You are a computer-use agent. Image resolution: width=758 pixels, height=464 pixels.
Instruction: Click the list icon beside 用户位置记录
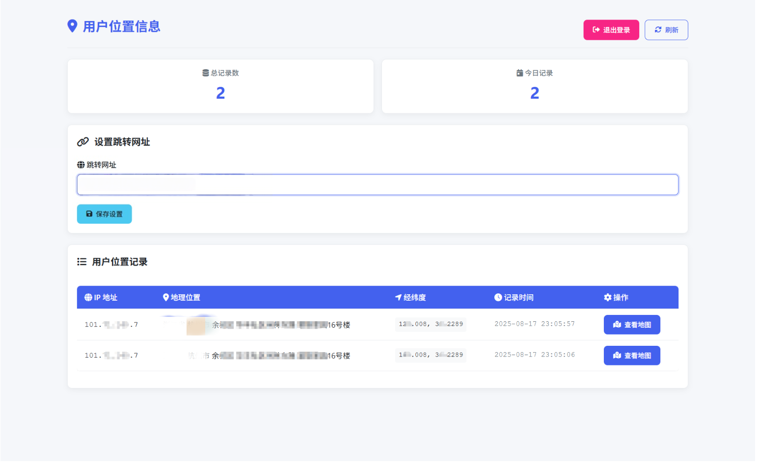(x=81, y=262)
